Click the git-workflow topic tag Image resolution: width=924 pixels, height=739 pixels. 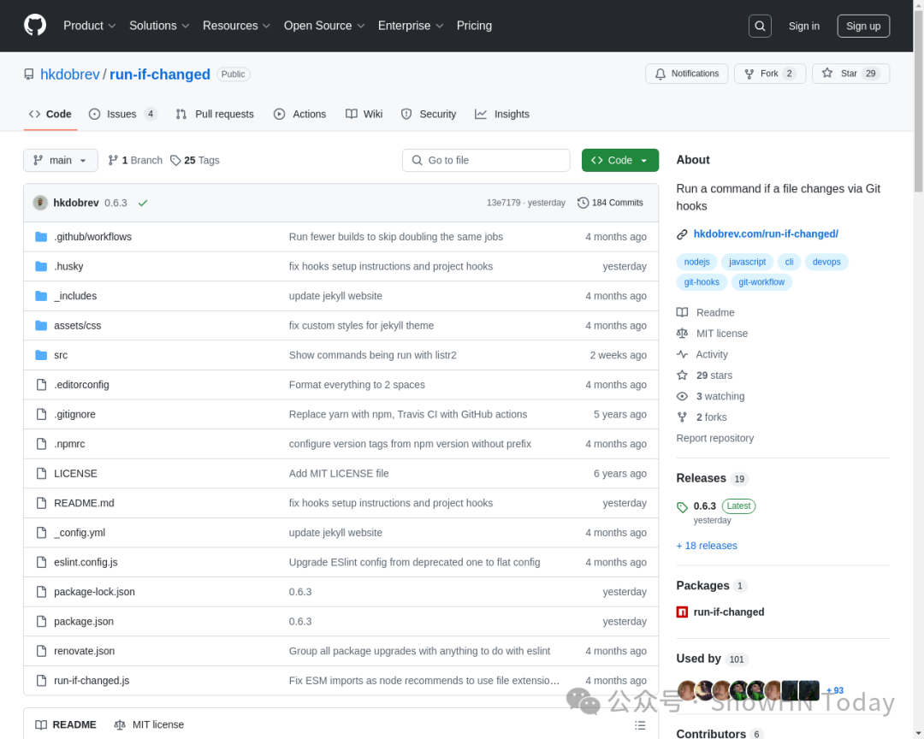tap(761, 282)
